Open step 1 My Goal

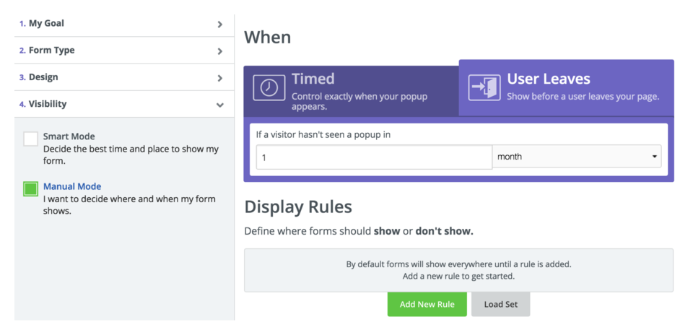tap(124, 23)
